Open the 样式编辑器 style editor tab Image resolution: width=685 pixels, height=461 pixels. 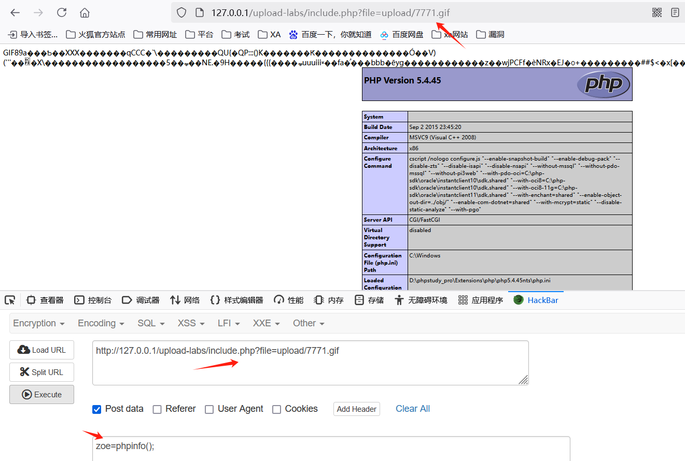click(236, 300)
